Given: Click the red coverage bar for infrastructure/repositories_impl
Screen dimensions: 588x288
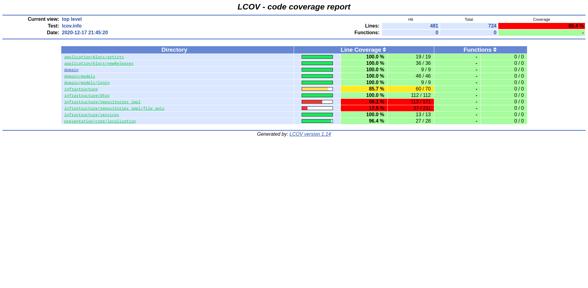Looking at the screenshot, I should point(317,102).
